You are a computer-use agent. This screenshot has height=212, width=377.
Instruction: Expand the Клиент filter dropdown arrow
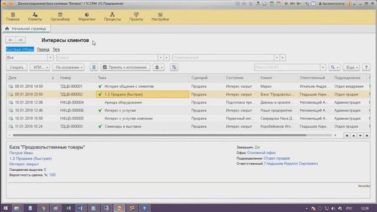coord(161,58)
